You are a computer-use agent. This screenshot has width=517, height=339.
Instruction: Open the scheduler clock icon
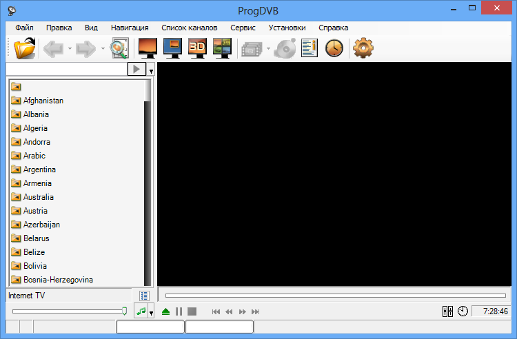click(334, 48)
